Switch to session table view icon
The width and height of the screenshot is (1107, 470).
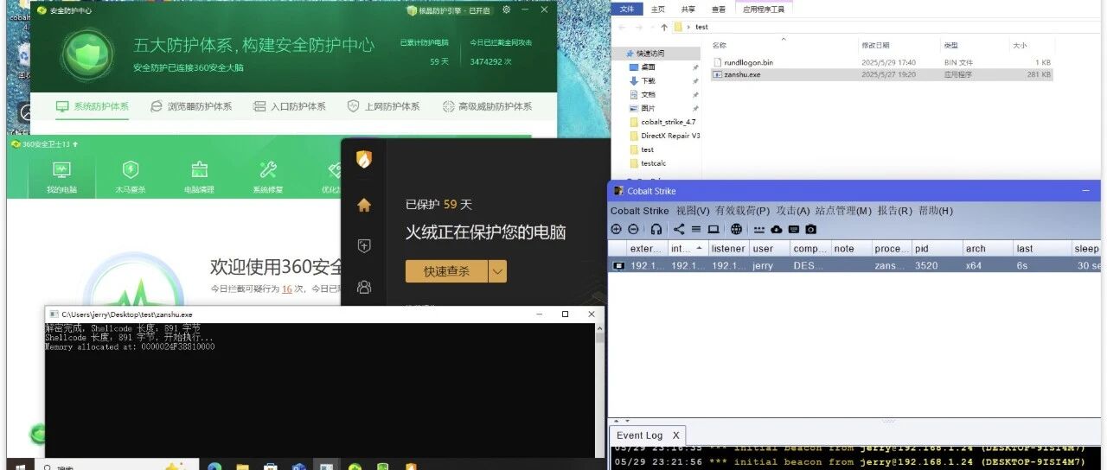click(696, 229)
